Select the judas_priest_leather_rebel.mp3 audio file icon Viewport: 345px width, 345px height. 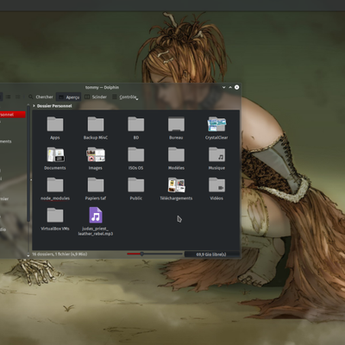96,215
